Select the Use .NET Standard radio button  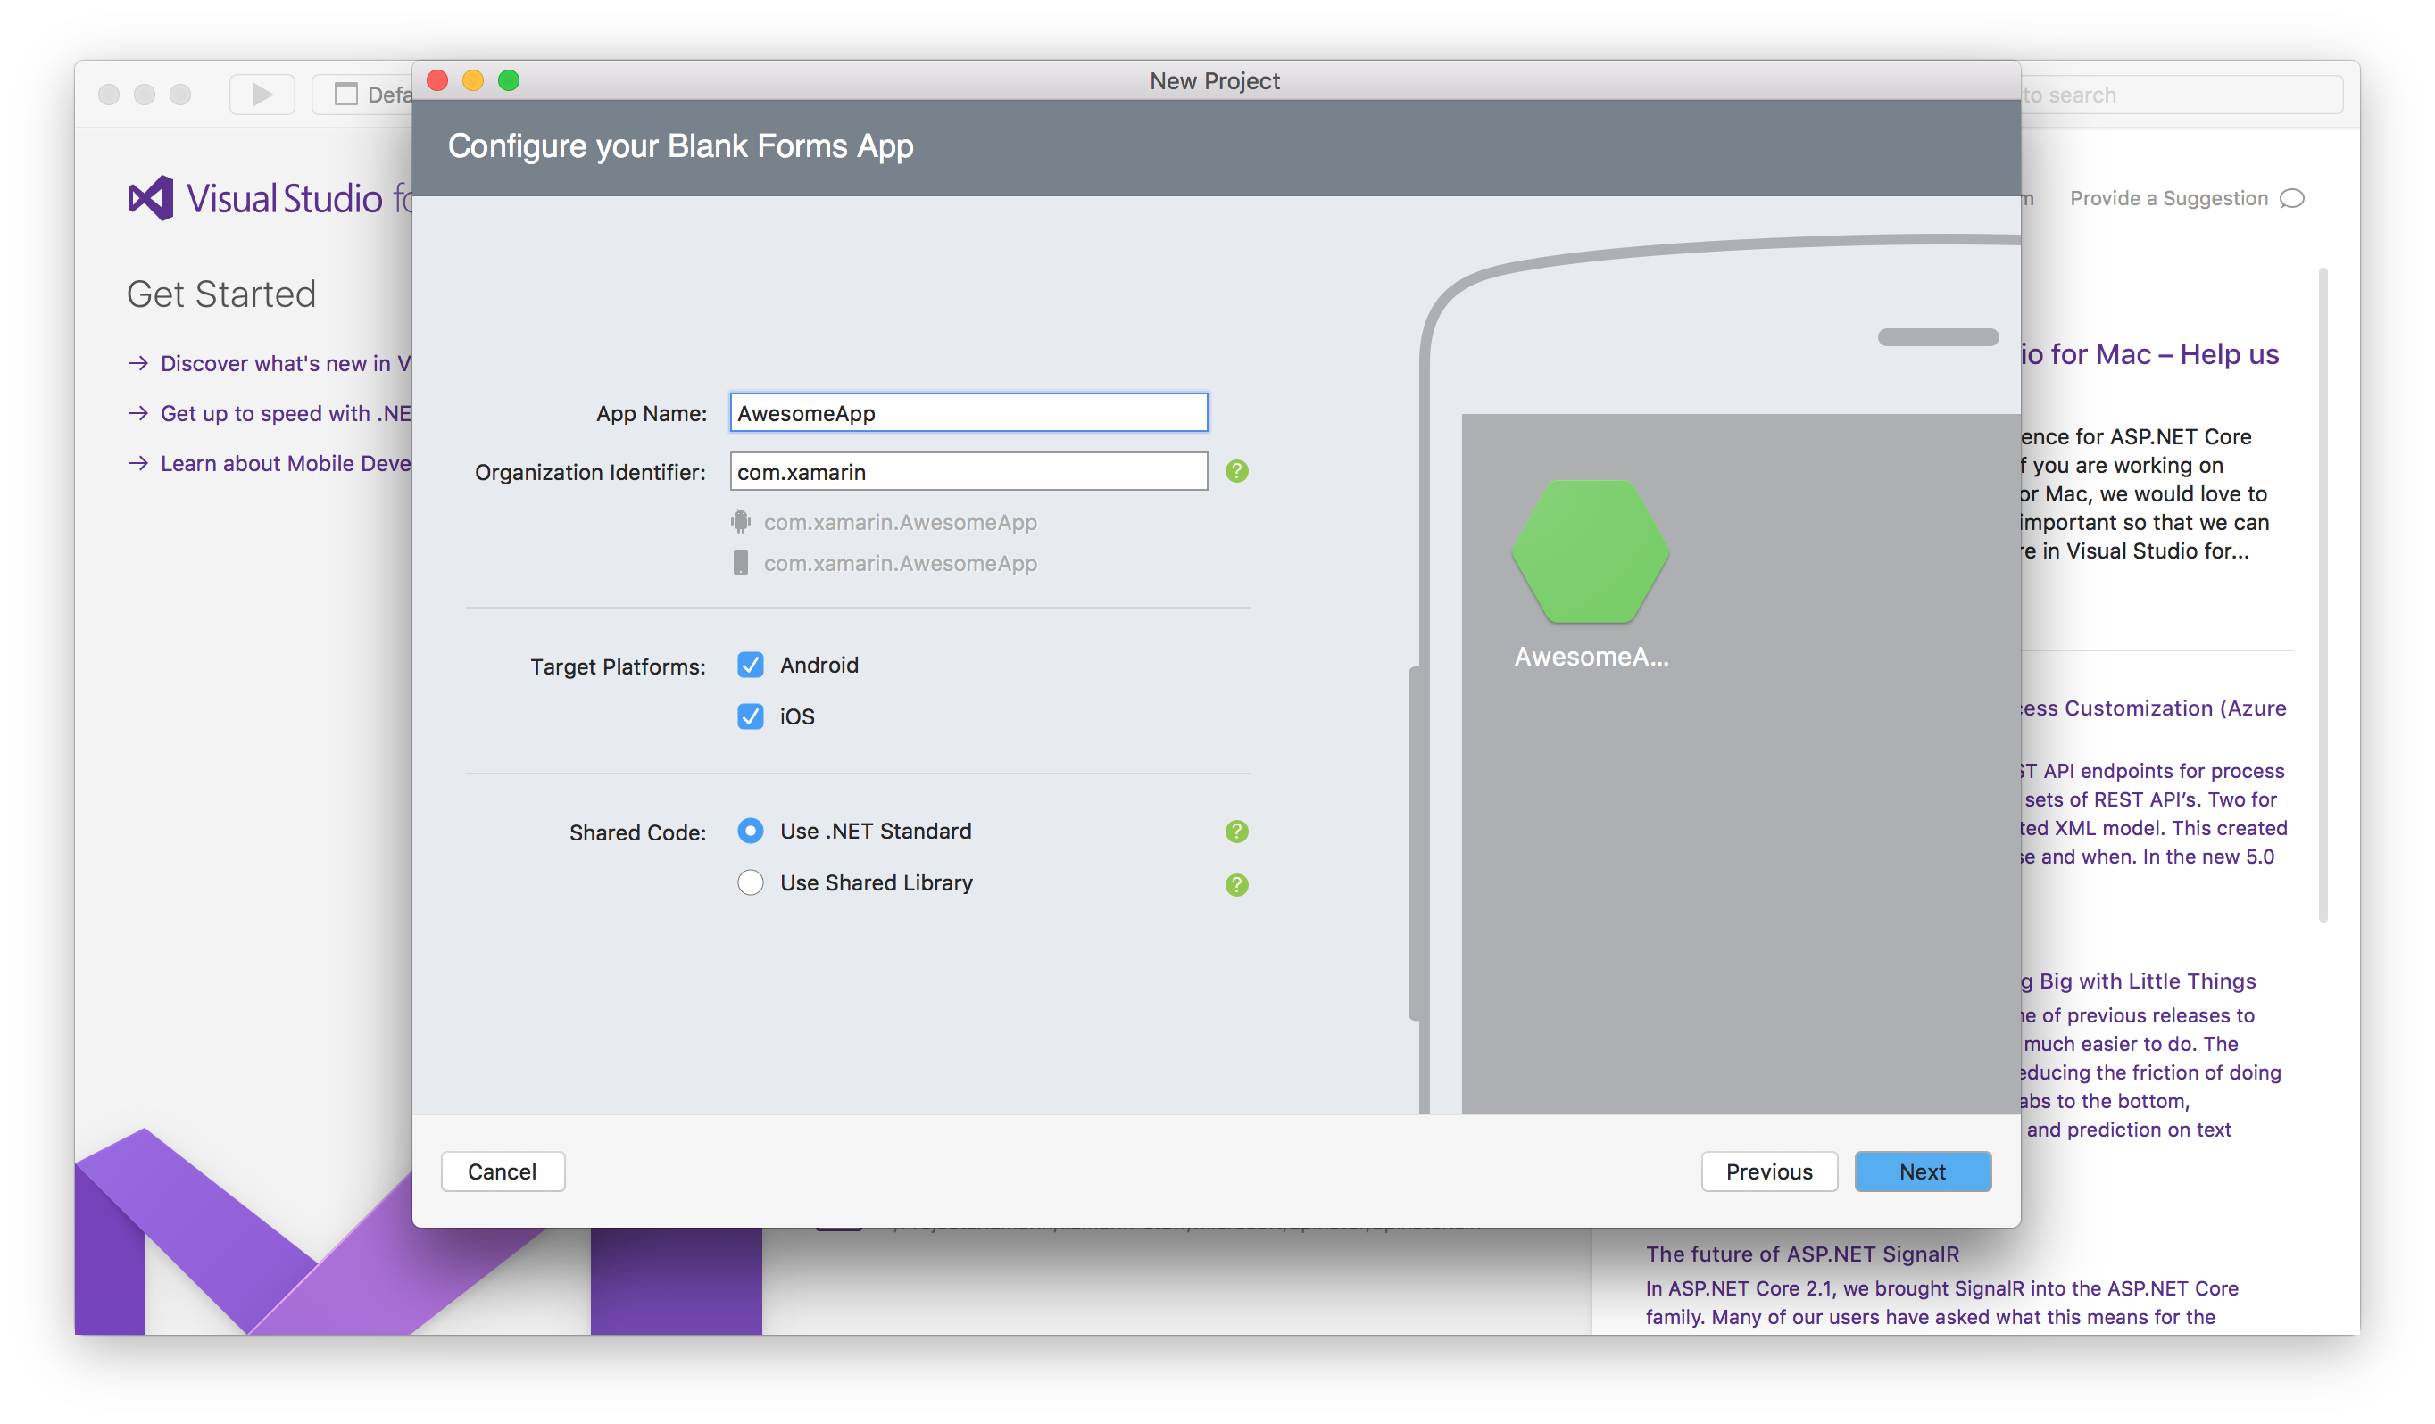[x=750, y=831]
